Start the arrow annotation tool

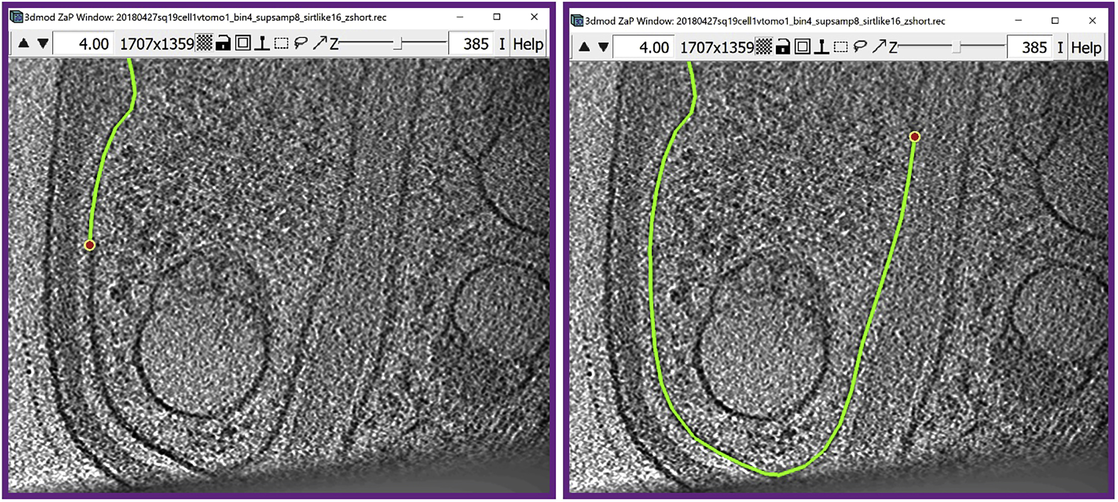(x=322, y=43)
